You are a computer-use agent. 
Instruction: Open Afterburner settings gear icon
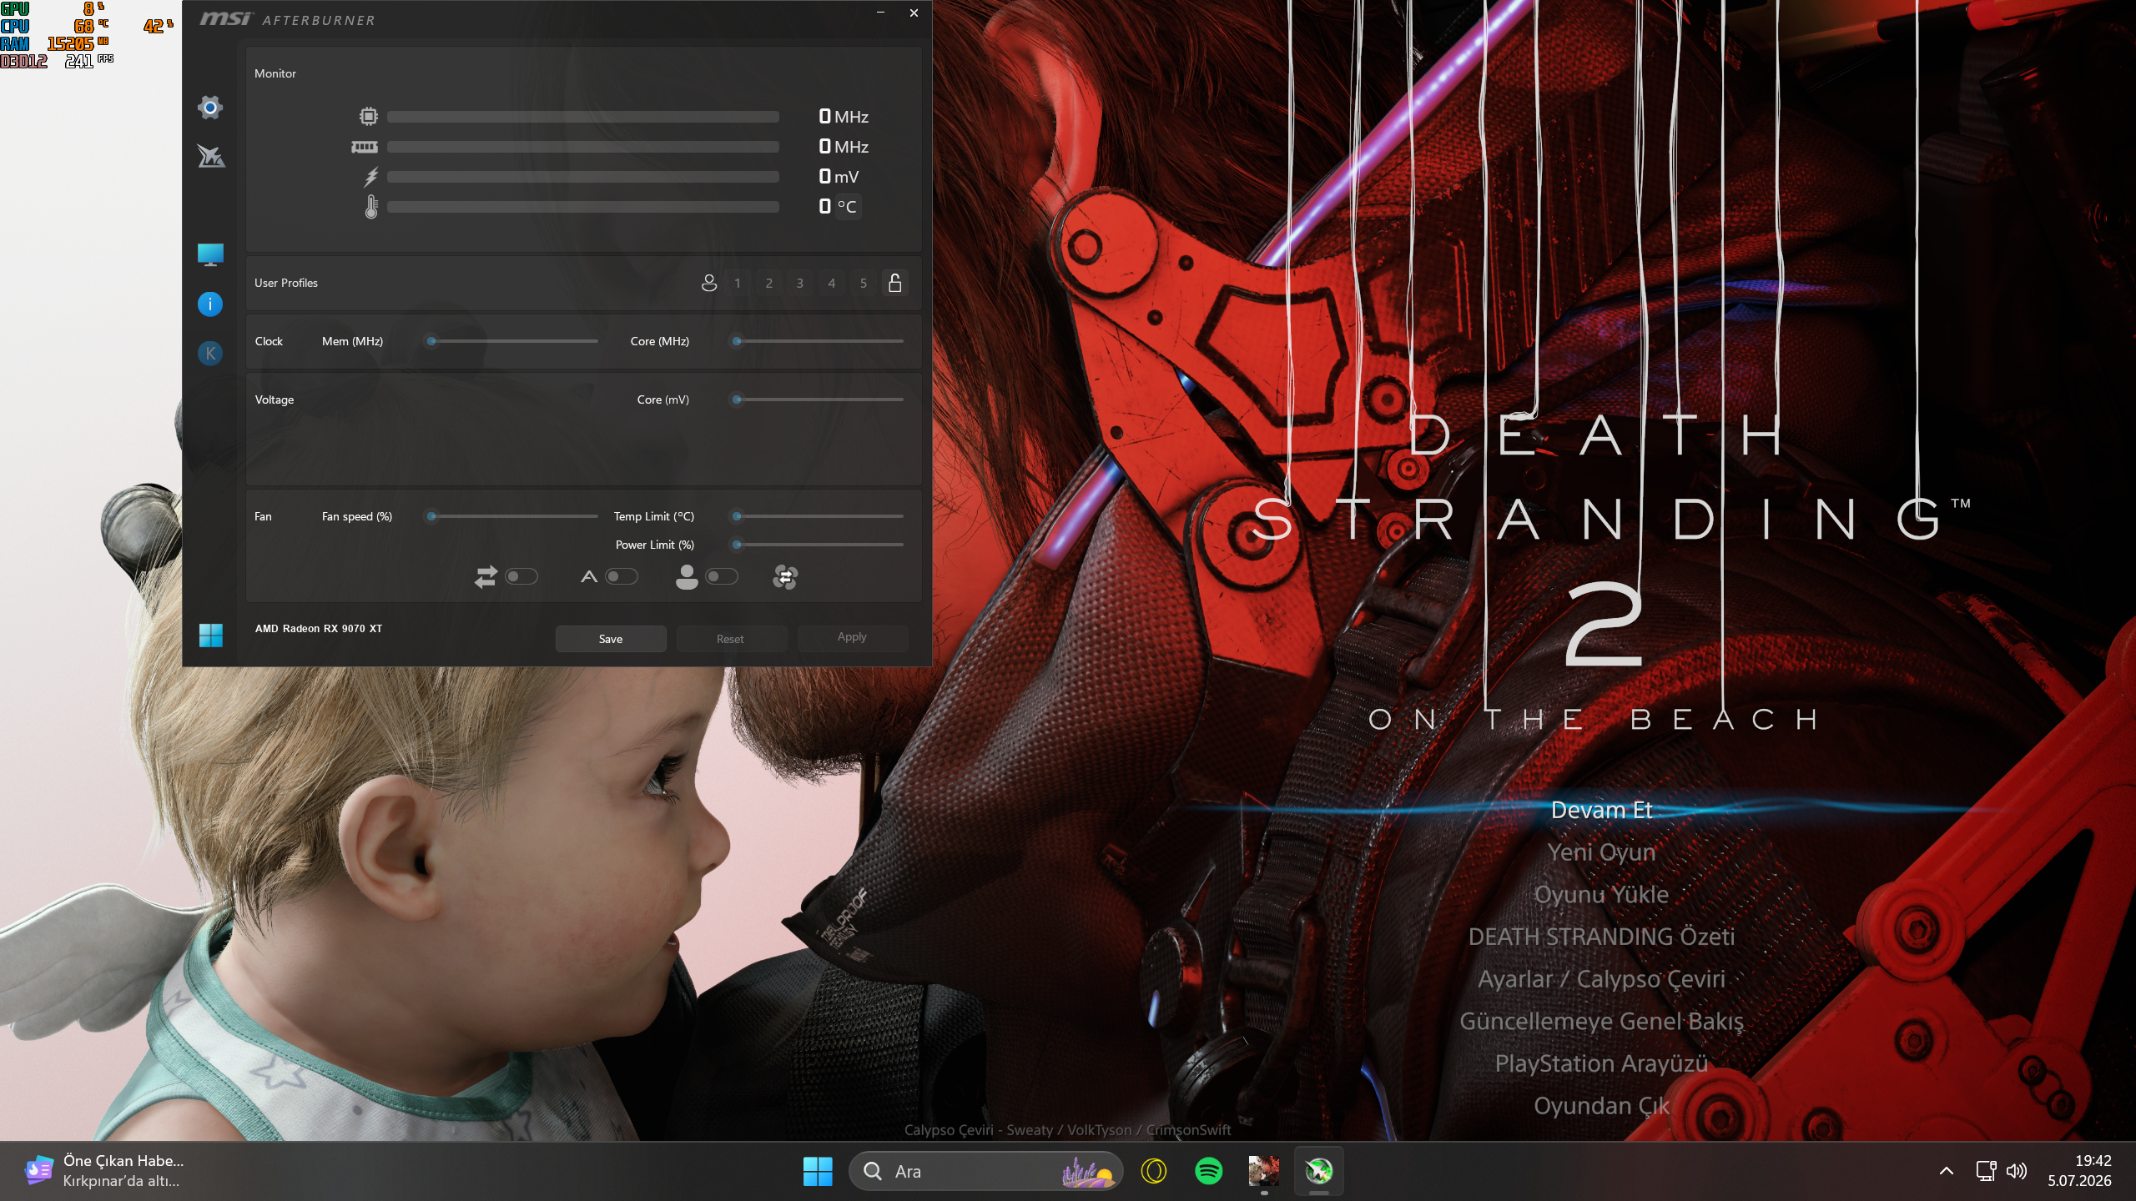210,108
